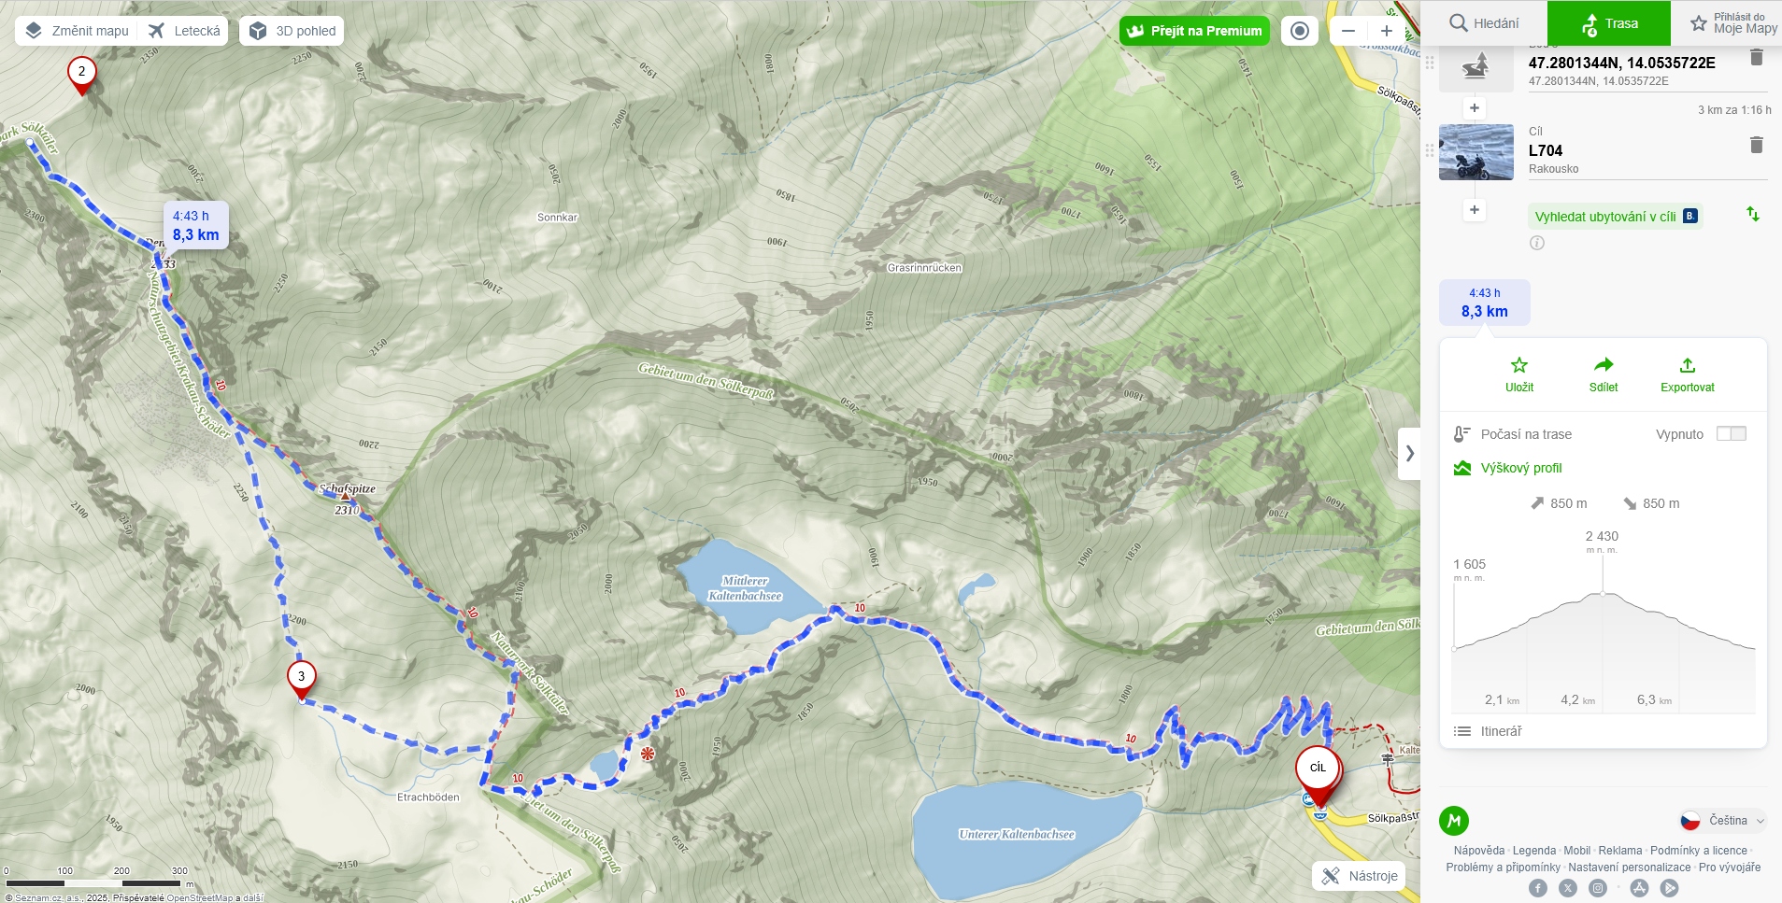
Task: Open Facebook social icon in footer
Action: 1538,888
